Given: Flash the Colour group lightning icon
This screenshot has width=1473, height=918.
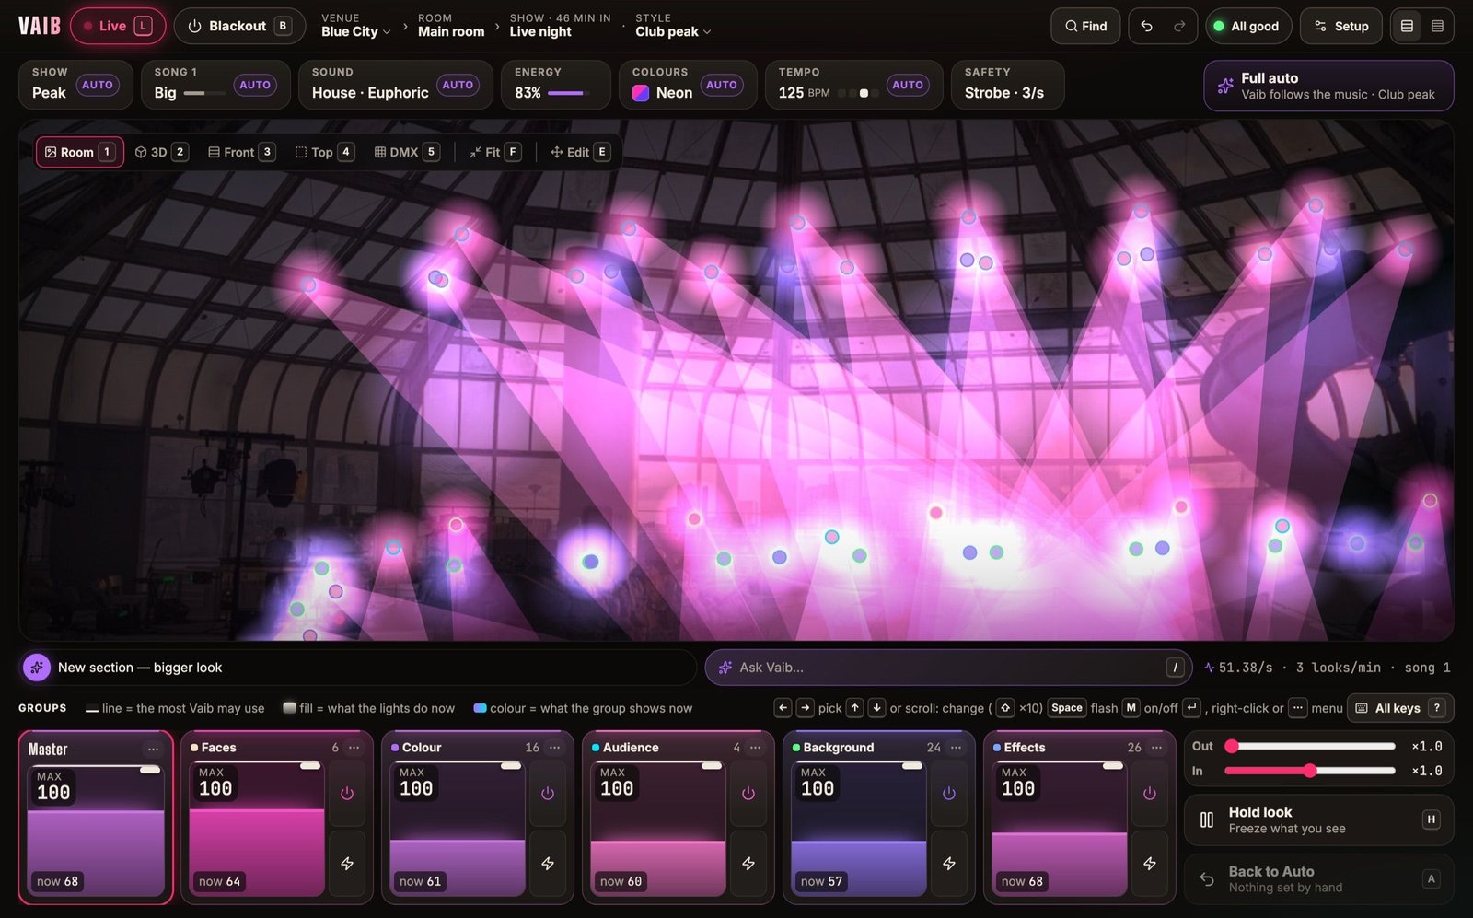Looking at the screenshot, I should (548, 863).
